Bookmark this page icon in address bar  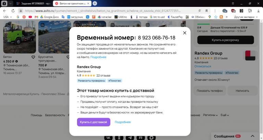click(x=206, y=11)
